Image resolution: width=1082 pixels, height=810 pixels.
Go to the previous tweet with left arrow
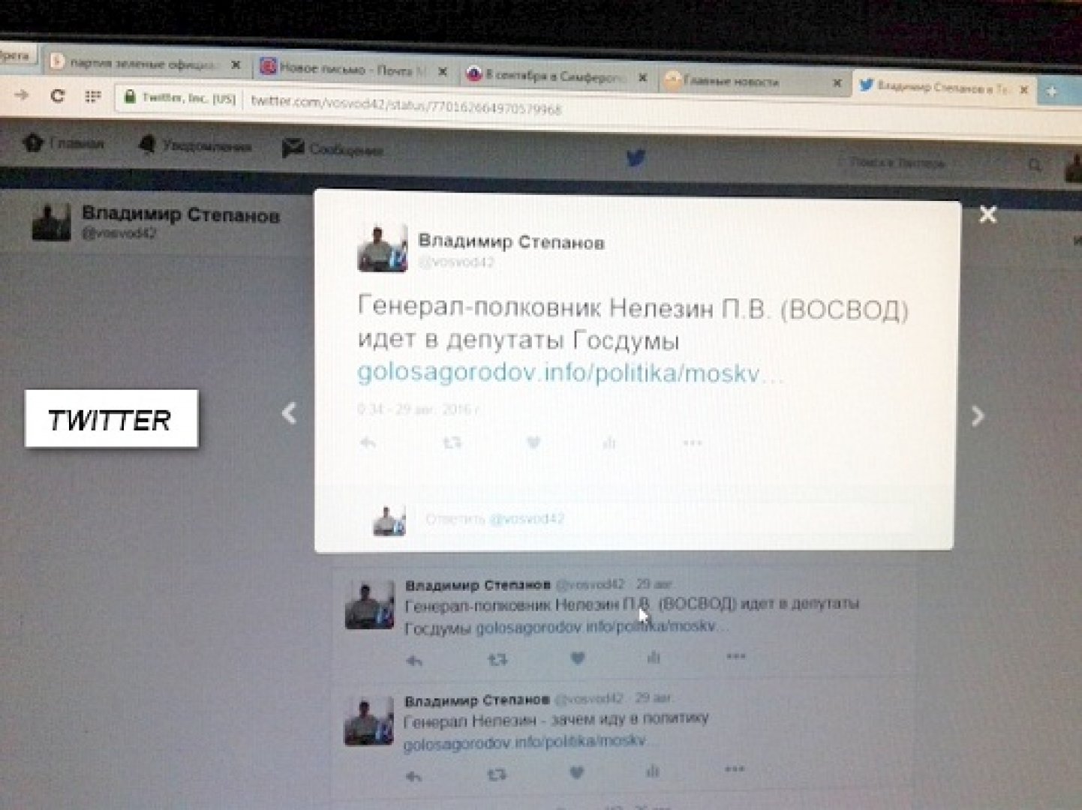point(290,413)
